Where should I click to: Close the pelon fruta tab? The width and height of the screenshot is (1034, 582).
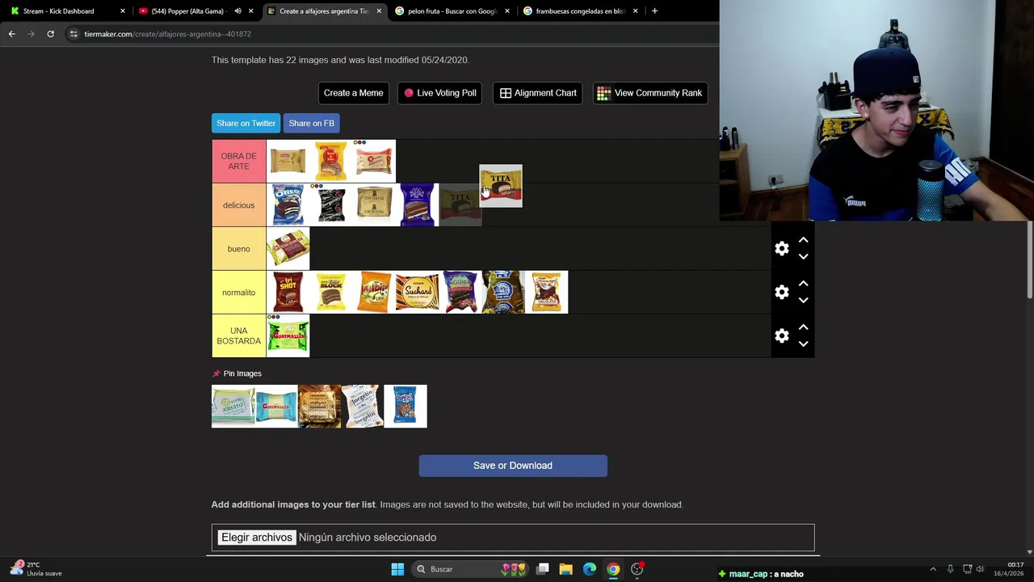pyautogui.click(x=507, y=11)
